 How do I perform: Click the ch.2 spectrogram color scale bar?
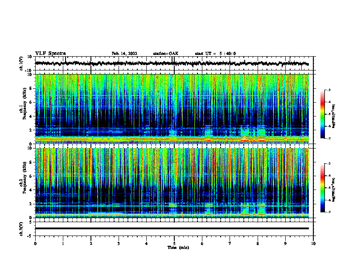pyautogui.click(x=322, y=188)
